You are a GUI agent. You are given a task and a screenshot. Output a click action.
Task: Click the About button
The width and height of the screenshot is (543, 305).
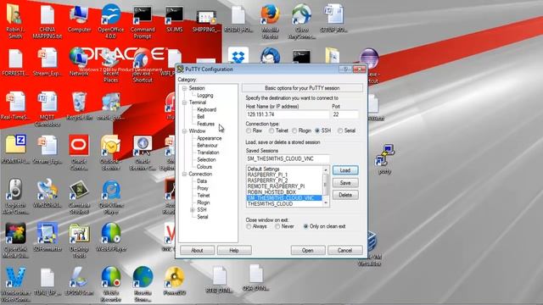coord(197,251)
